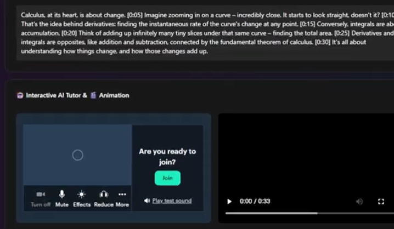Click the video progress bar

[x=310, y=213]
